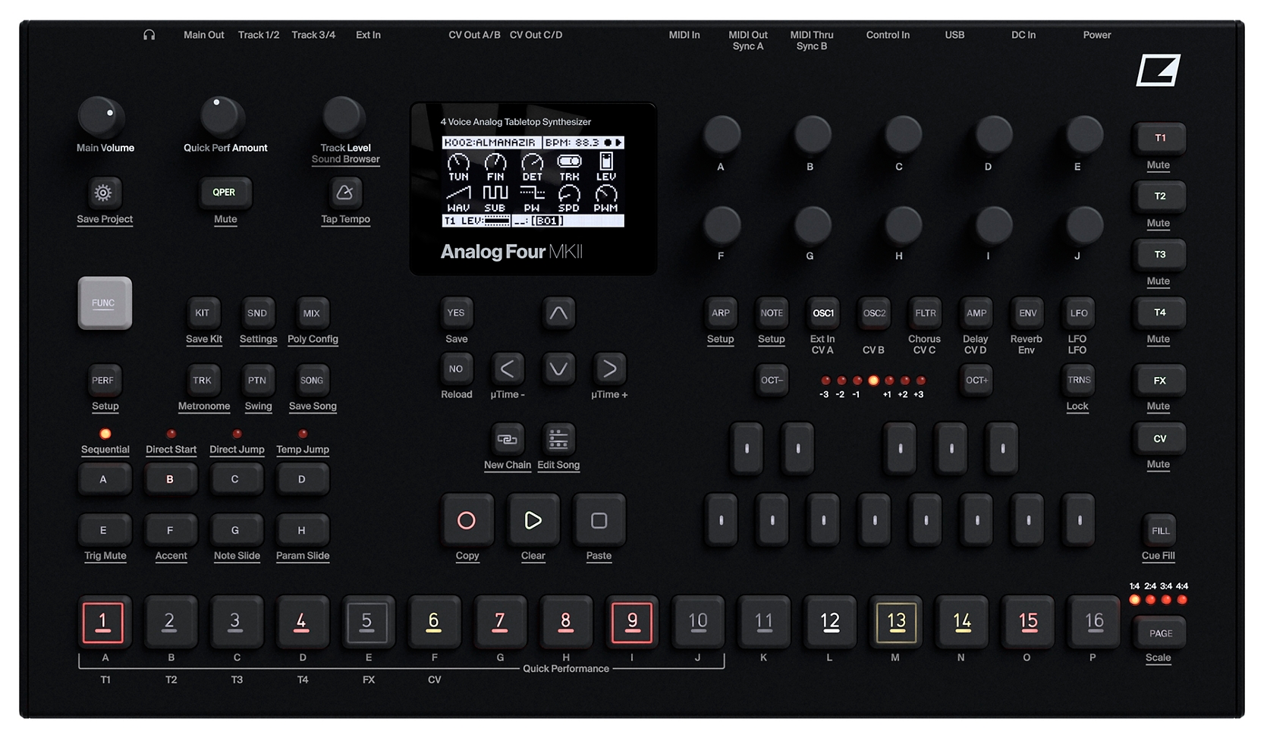Image resolution: width=1267 pixels, height=731 pixels.
Task: Click the Elektron logo
Action: click(x=1158, y=70)
